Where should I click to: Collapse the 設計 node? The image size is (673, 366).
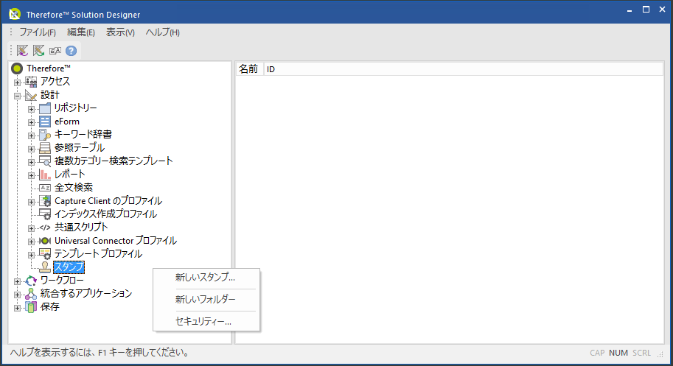pos(17,96)
